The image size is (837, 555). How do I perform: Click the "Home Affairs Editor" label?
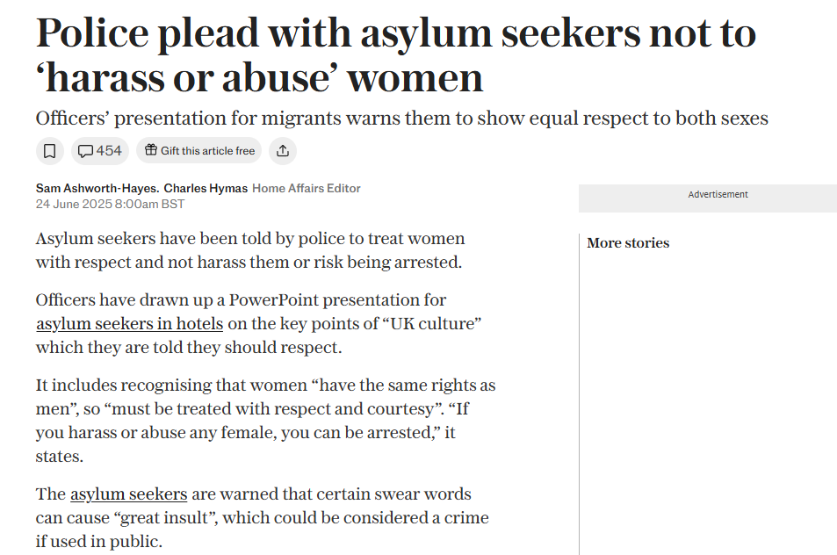tap(307, 189)
